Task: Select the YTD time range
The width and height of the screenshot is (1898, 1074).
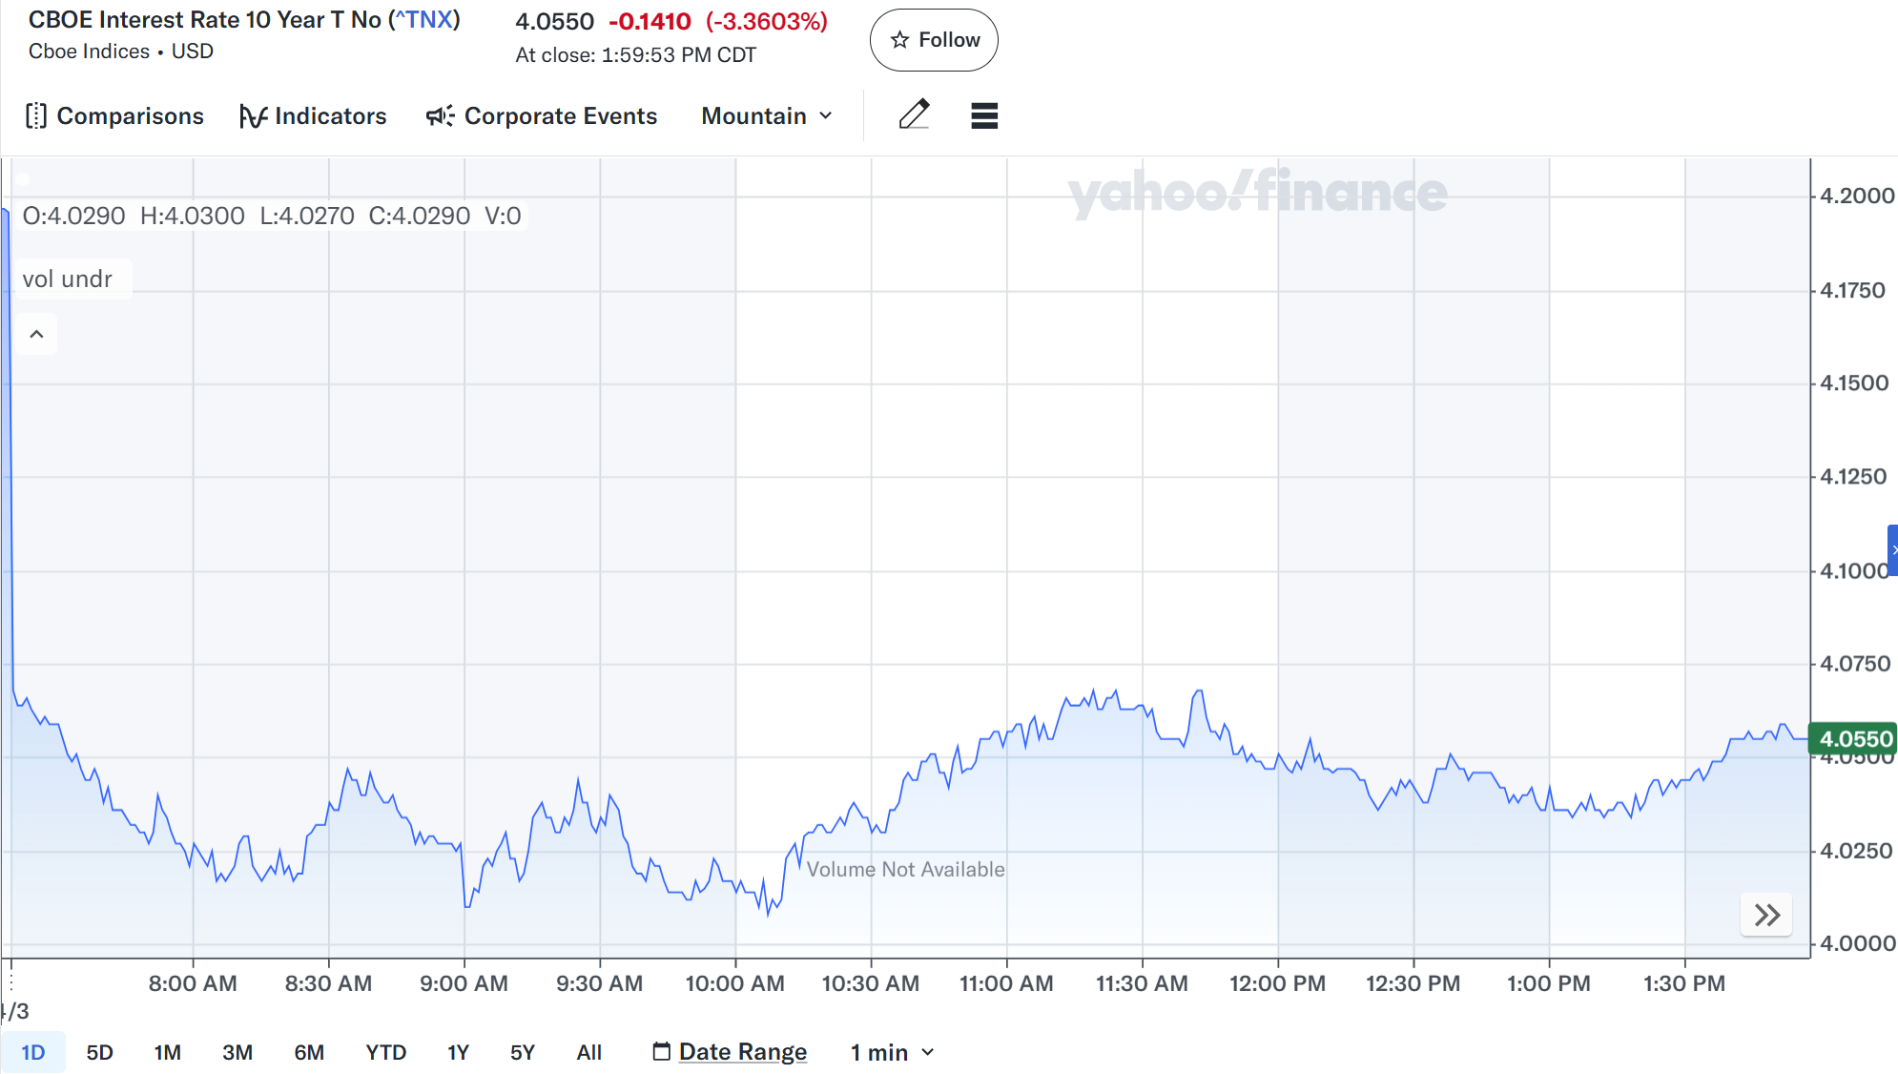Action: 385,1052
